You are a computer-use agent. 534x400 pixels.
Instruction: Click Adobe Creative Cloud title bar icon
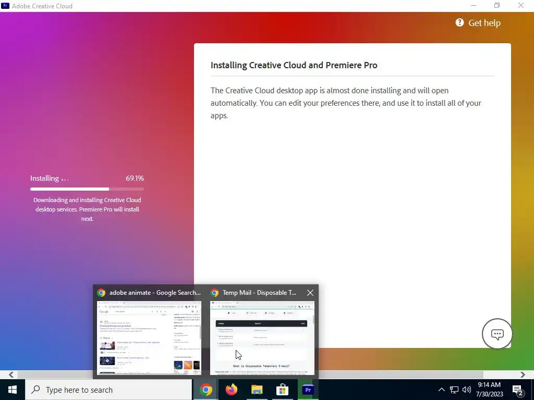point(5,5)
